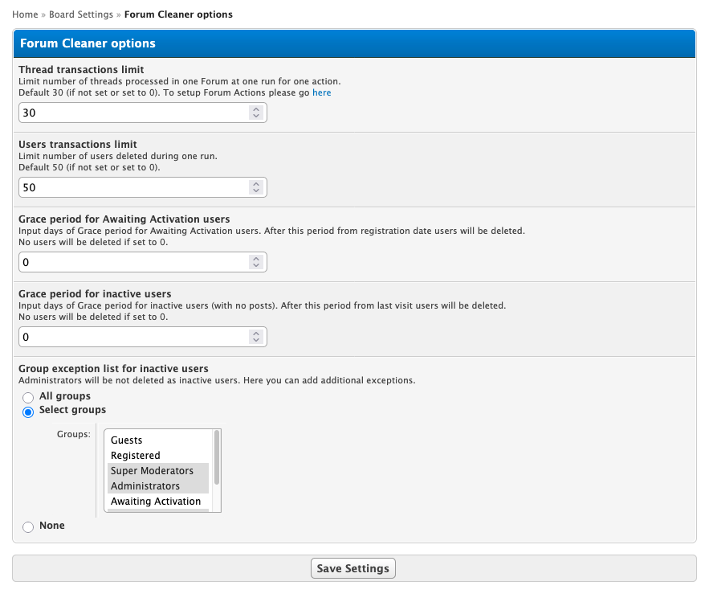
Task: Select the 'All groups' radio option
Action: 29,397
